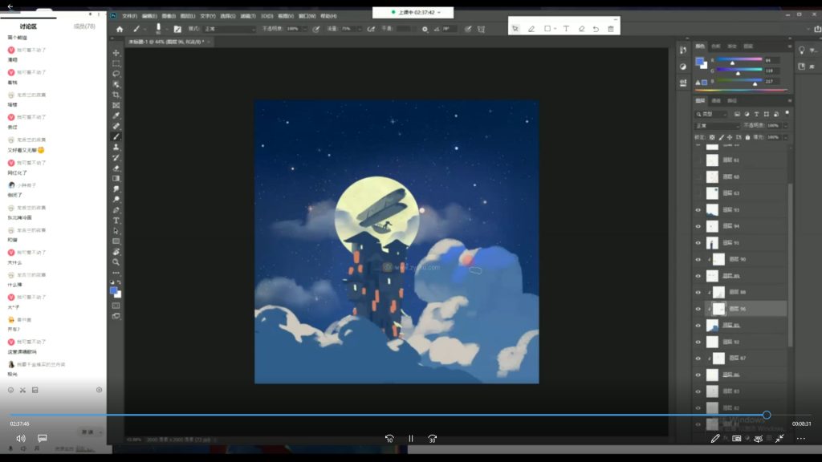This screenshot has width=822, height=462.
Task: Click the trash icon in annotation toolbar
Action: (611, 29)
